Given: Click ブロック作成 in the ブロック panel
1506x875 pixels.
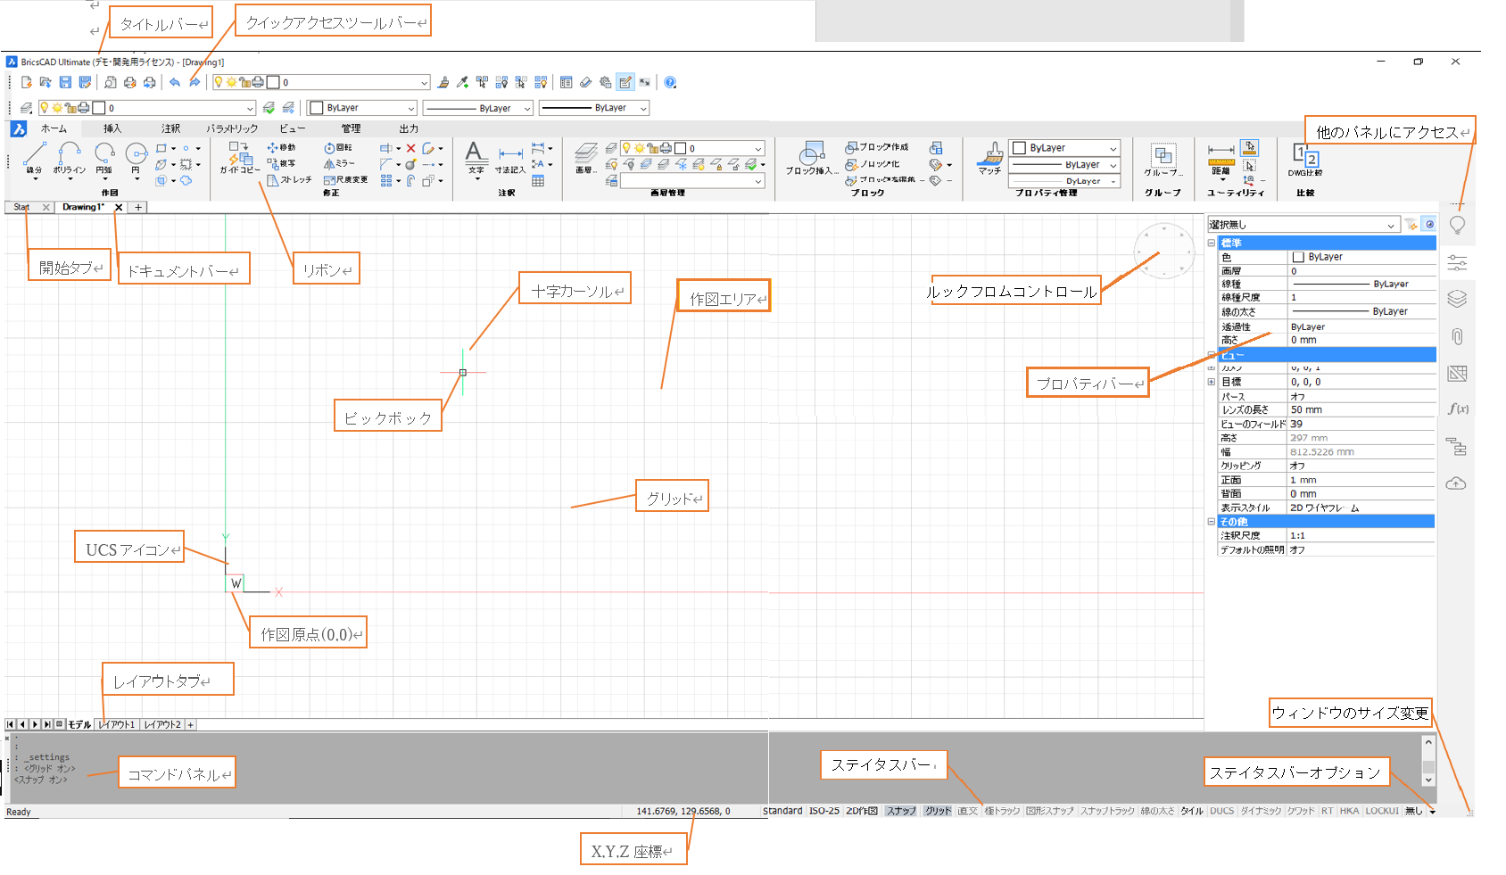Looking at the screenshot, I should [x=877, y=147].
